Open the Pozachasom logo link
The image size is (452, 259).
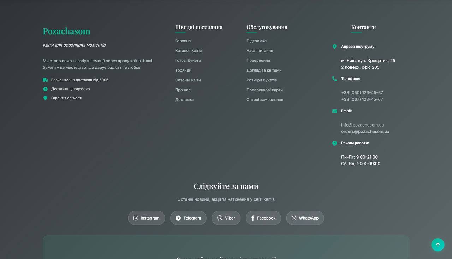point(66,31)
